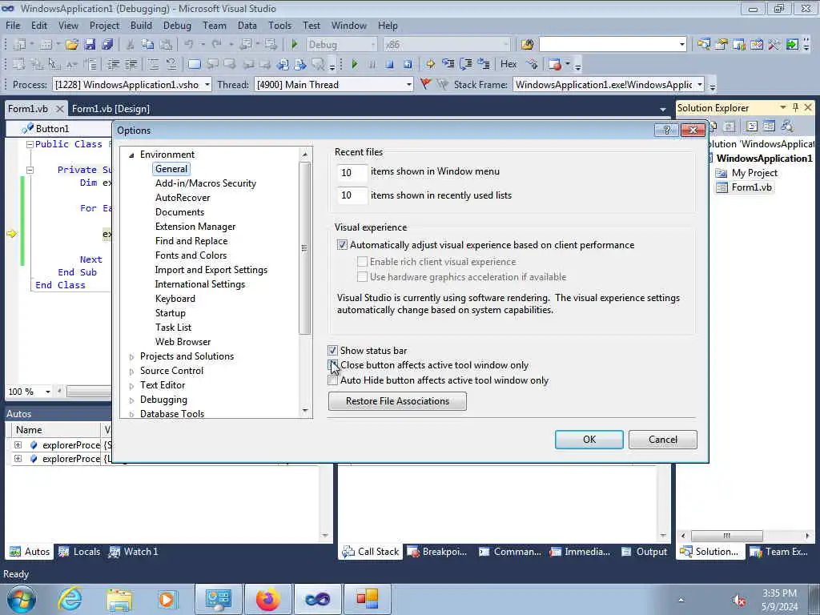Open the Debug menu
The image size is (820, 615).
pos(177,25)
